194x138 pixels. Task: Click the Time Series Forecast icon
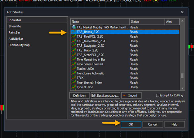click(74, 64)
